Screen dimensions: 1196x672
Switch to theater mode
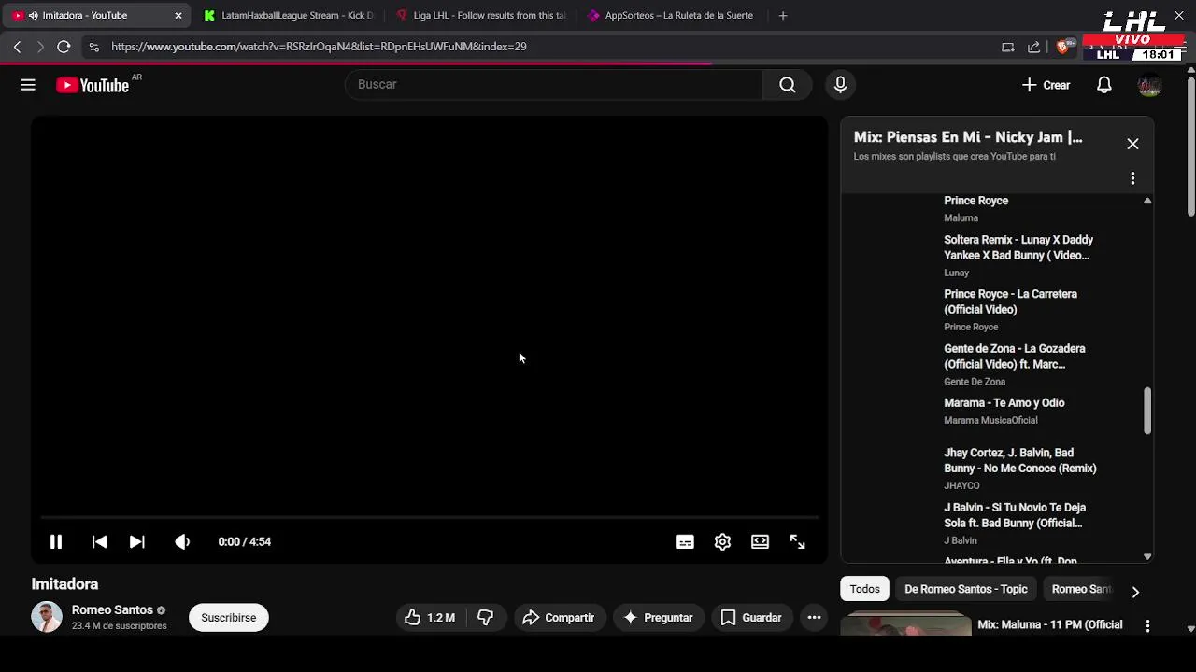(x=760, y=541)
